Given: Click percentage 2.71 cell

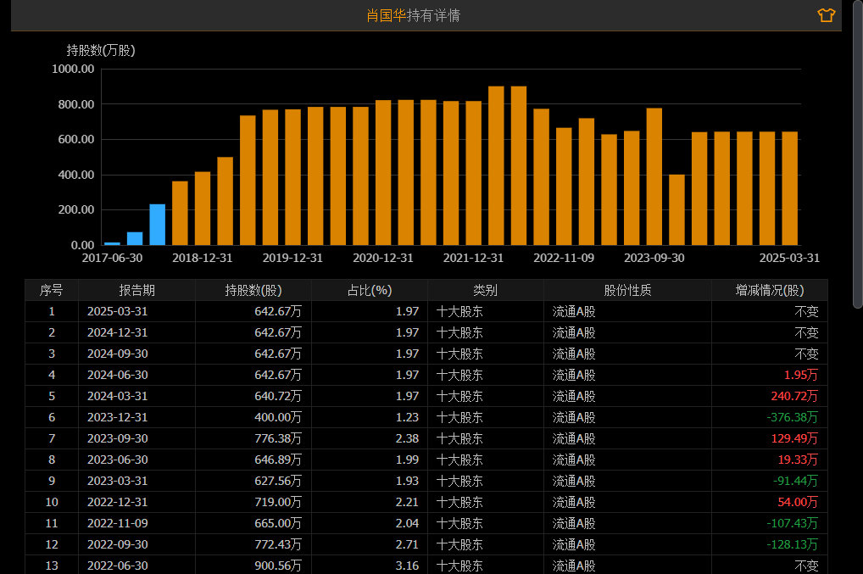Looking at the screenshot, I should pos(407,544).
